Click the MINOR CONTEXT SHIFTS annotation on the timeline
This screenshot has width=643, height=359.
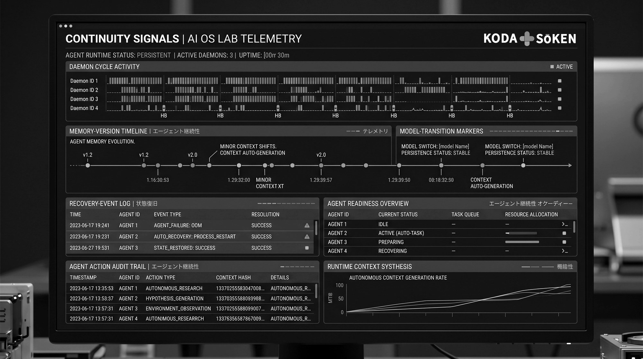pyautogui.click(x=248, y=146)
